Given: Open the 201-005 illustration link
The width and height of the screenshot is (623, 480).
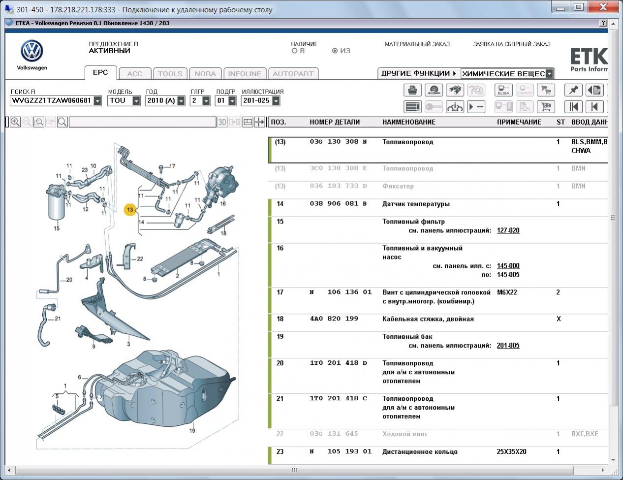Looking at the screenshot, I should pos(508,346).
